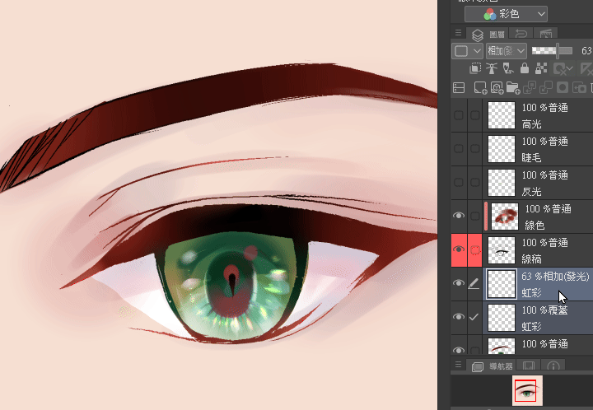The image size is (593, 410).
Task: Click the navigator preview thumbnail
Action: 527,390
